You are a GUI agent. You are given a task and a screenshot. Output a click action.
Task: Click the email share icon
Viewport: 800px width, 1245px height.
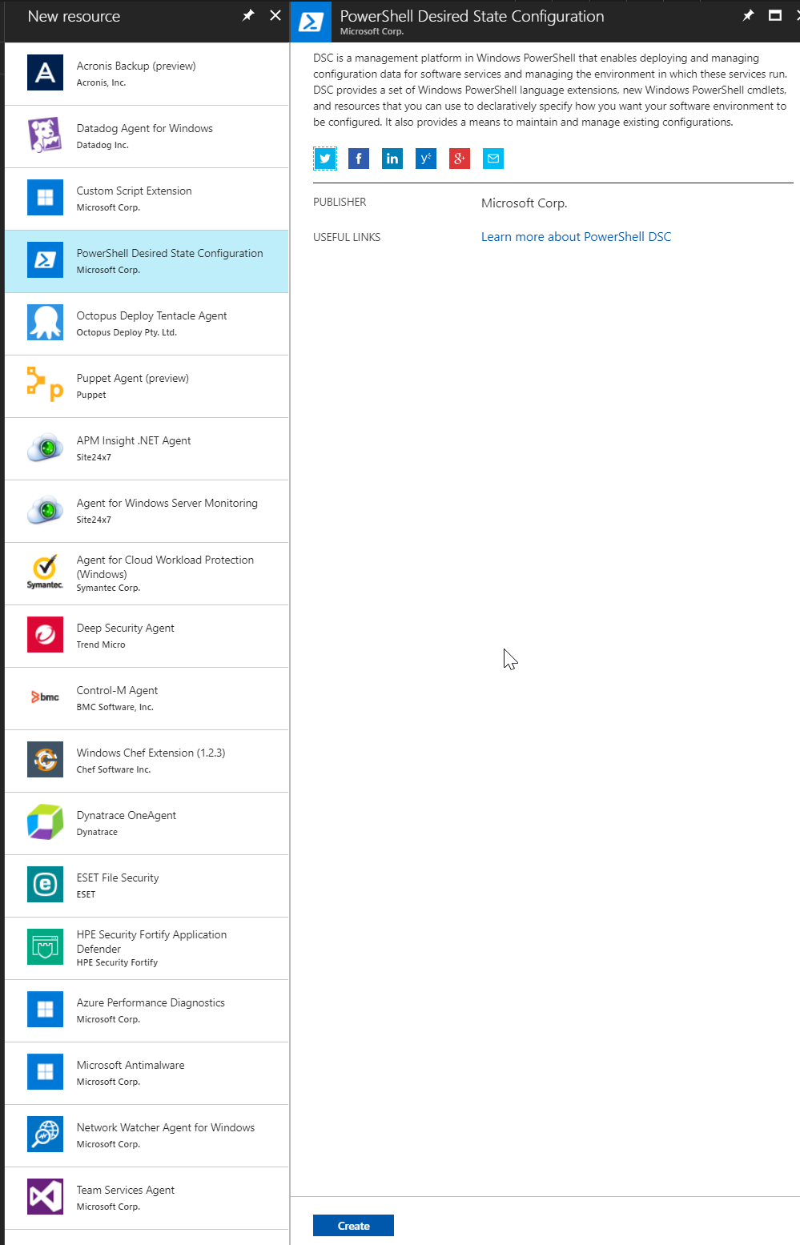point(493,159)
